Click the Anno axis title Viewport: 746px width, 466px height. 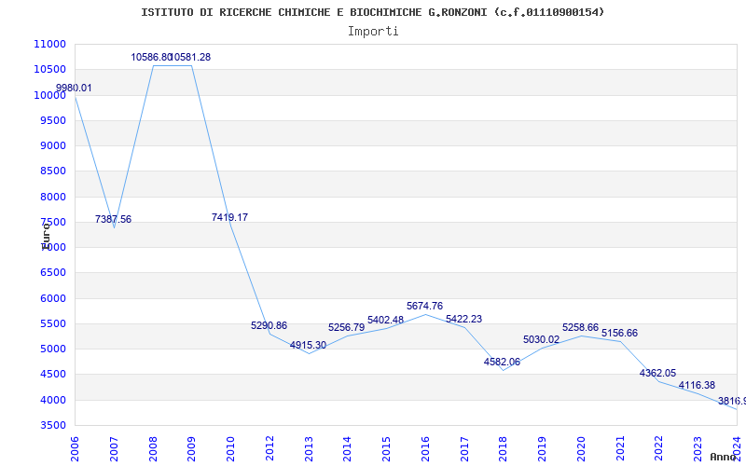(x=725, y=457)
